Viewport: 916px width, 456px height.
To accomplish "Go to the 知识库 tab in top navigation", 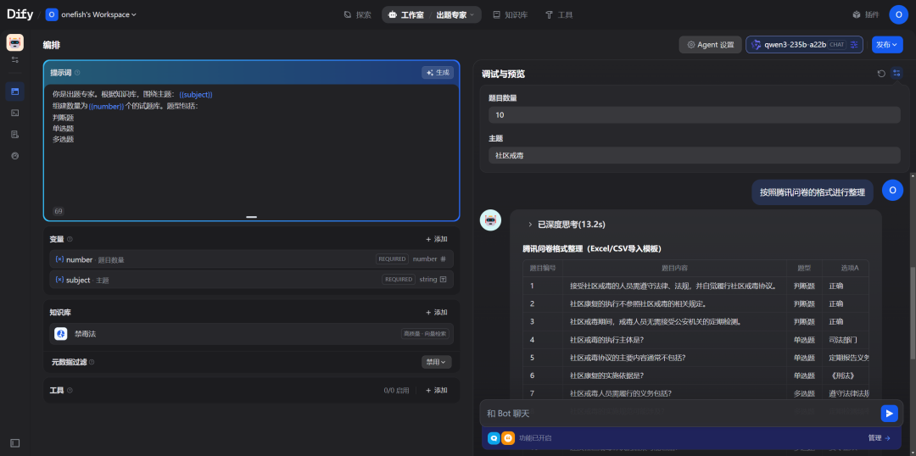I will pyautogui.click(x=509, y=14).
